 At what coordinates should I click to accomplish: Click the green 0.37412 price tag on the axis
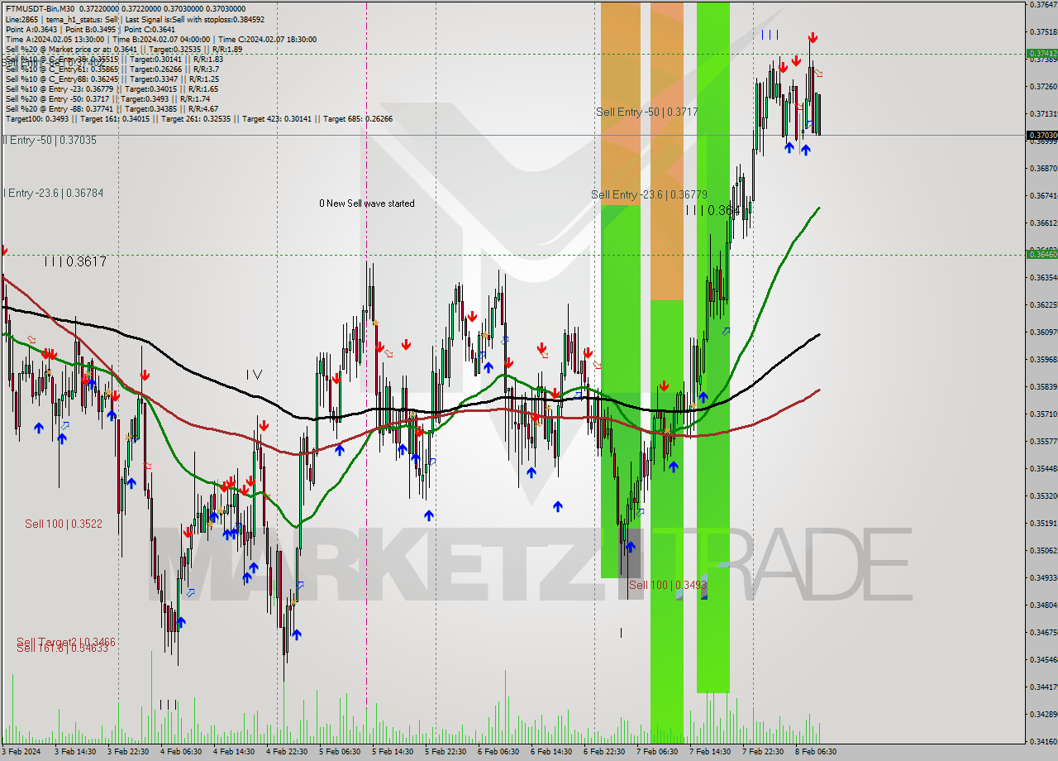click(x=1041, y=53)
